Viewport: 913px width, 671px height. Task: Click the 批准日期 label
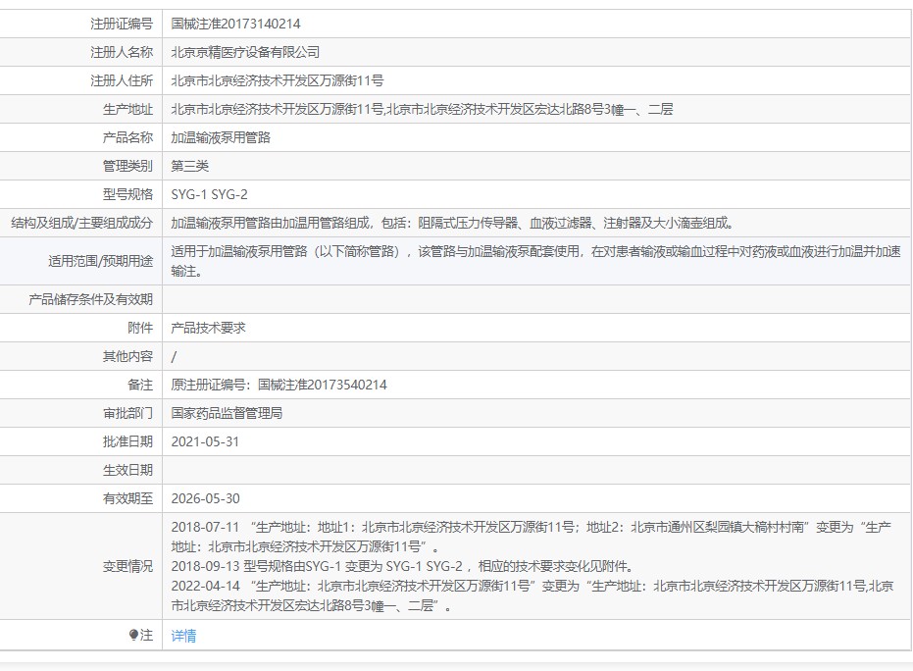128,442
